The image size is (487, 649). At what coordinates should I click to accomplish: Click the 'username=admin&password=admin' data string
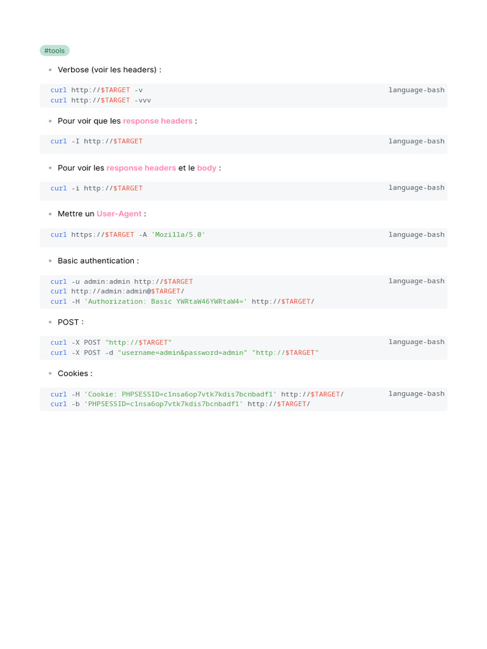183,352
